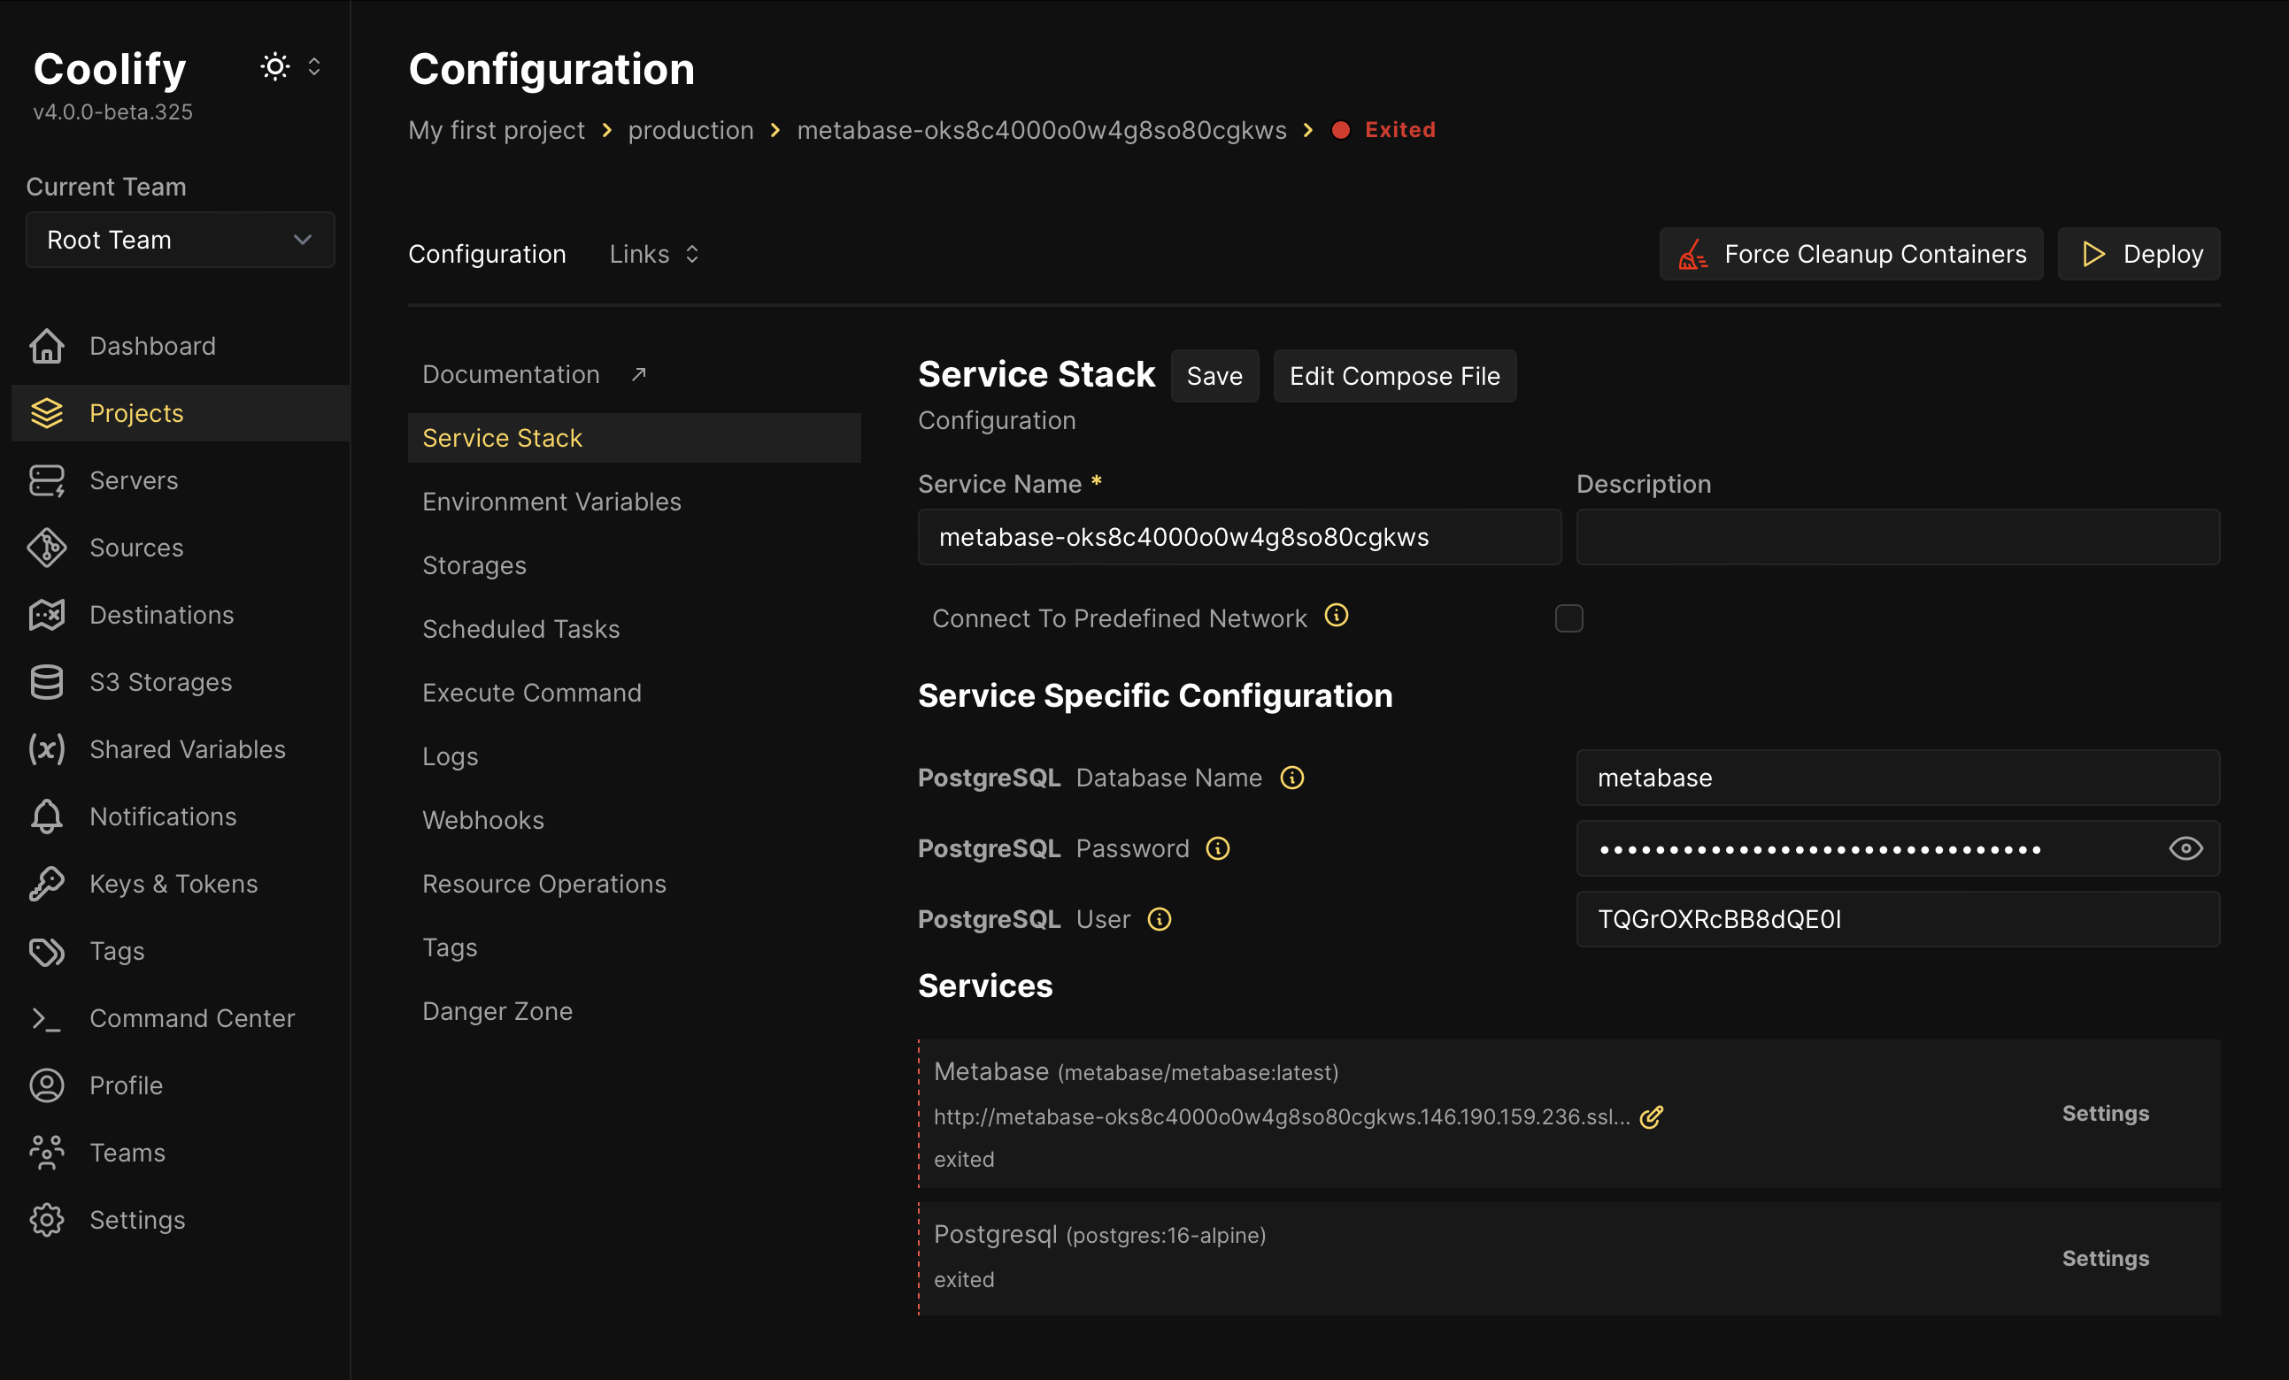Enable Connect To Predefined Network
The width and height of the screenshot is (2289, 1380).
1569,618
